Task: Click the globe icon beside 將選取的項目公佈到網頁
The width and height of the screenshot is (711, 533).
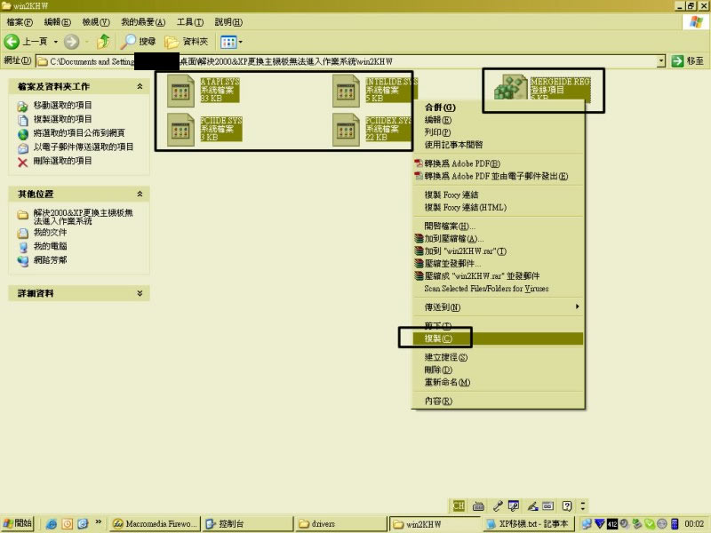Action: 23,134
